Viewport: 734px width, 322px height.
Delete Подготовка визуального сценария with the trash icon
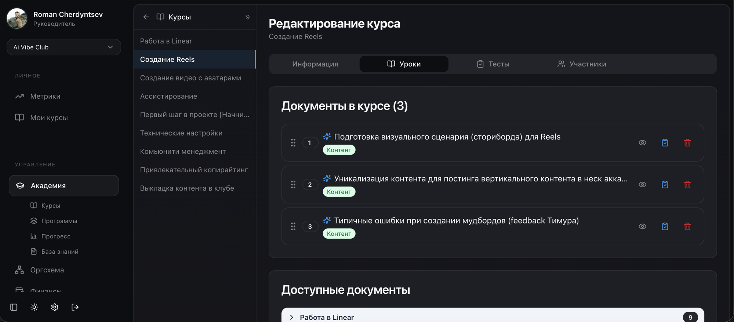click(x=687, y=142)
